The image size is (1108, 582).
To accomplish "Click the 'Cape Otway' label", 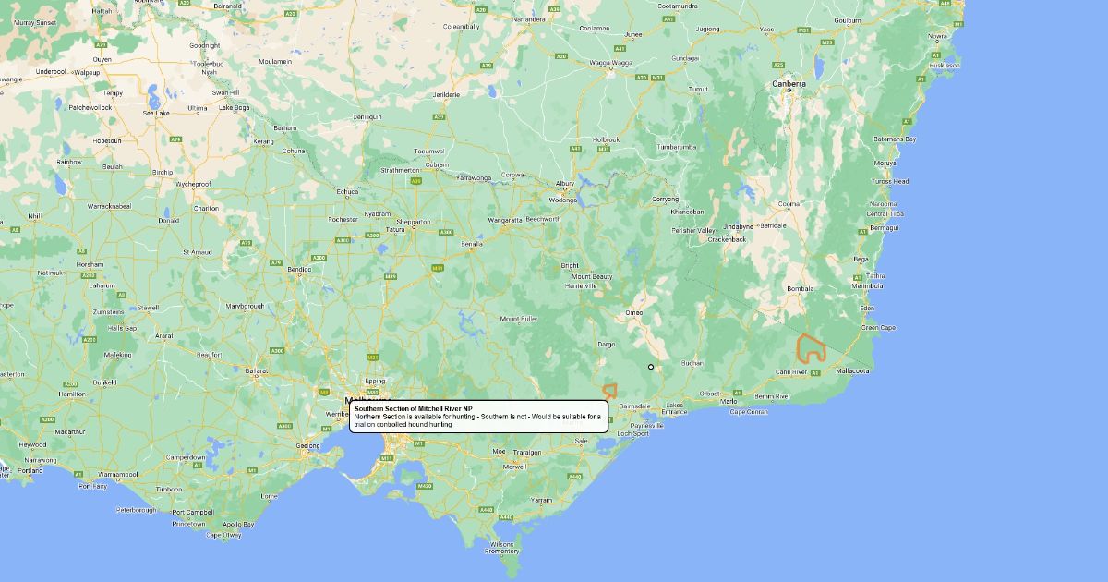I will (x=223, y=535).
